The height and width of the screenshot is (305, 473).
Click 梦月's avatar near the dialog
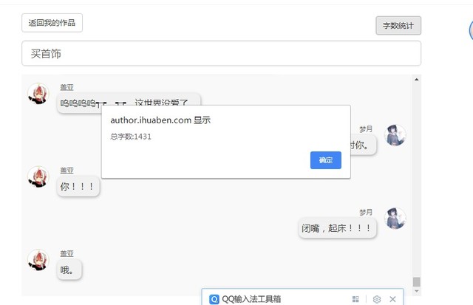click(395, 135)
